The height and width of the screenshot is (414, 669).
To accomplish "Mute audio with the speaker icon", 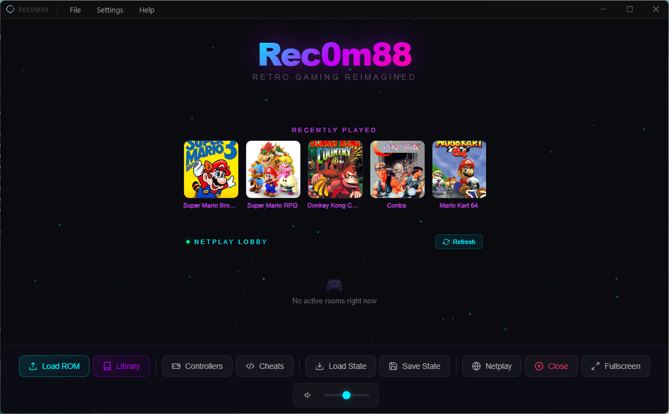I will tap(308, 395).
